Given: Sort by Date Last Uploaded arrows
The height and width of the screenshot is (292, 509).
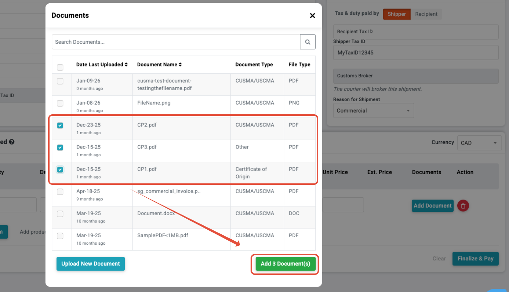Looking at the screenshot, I should point(126,64).
